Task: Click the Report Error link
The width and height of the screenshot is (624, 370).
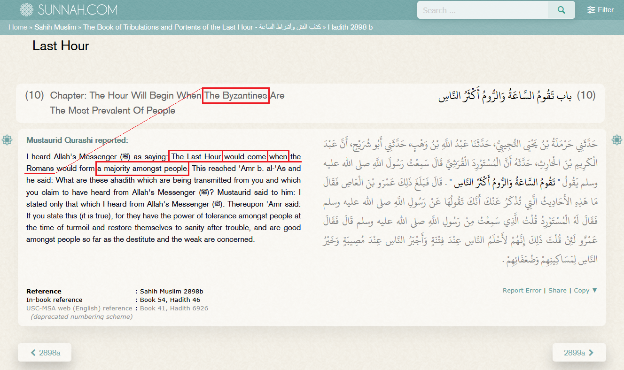Action: 522,290
